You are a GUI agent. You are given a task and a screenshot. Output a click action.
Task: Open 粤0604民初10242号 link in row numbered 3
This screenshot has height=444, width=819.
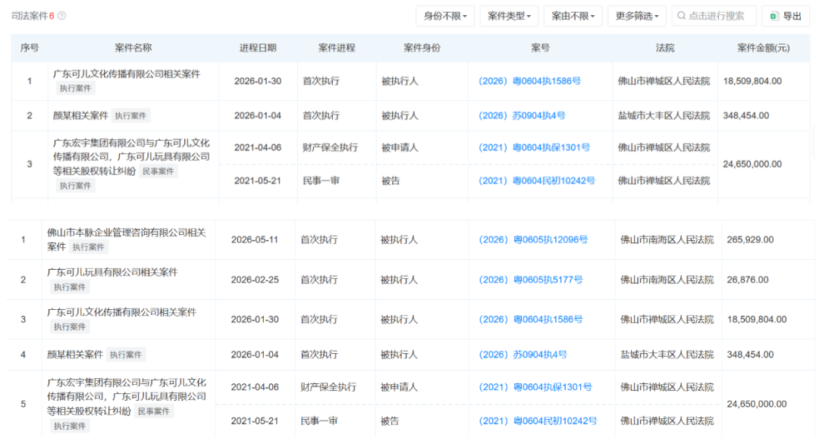537,180
